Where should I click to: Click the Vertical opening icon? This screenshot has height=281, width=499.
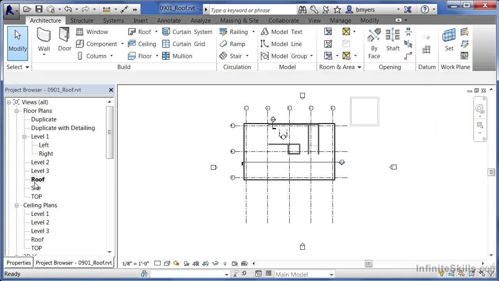coord(408,44)
